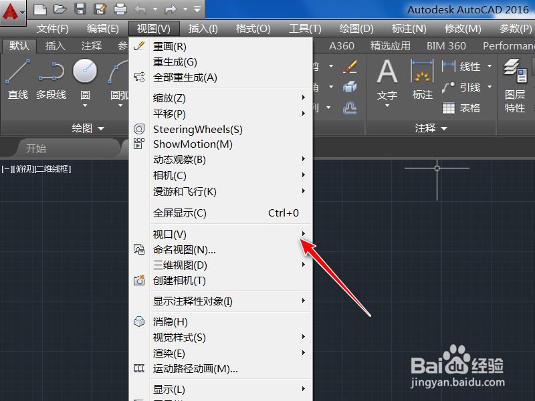The width and height of the screenshot is (535, 401).
Task: Choose 全部重生成(A) menu entry
Action: tap(221, 78)
